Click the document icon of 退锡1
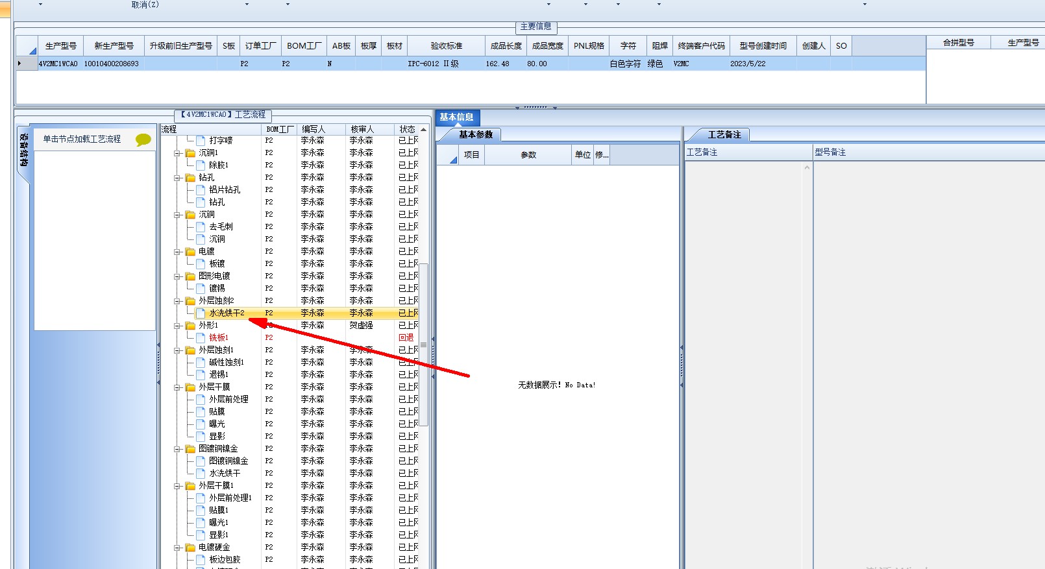1045x569 pixels. click(201, 374)
